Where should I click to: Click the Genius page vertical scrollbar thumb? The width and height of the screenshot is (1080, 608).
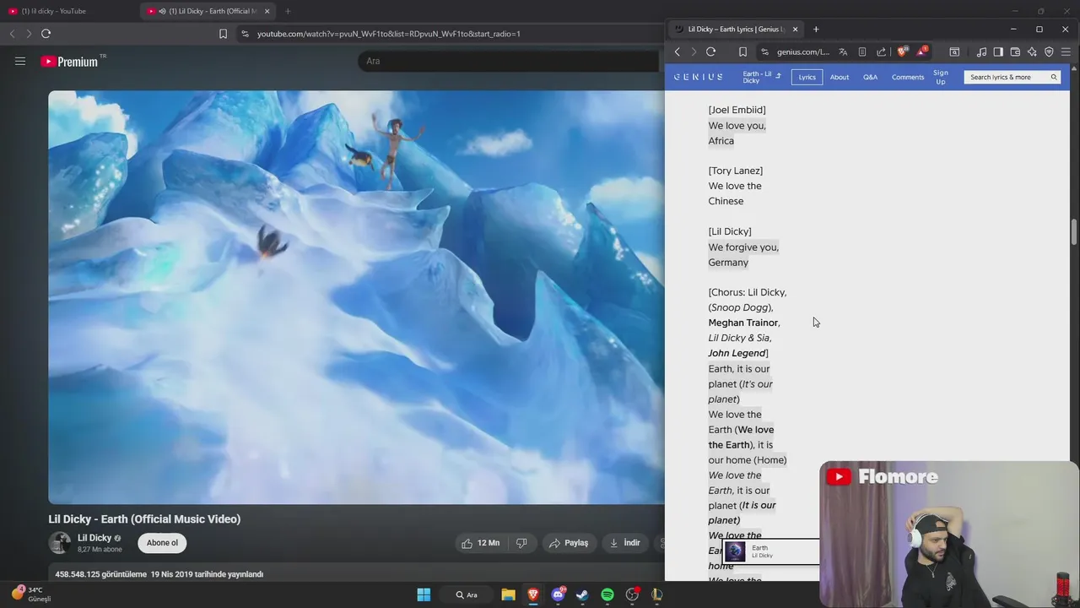[1074, 231]
